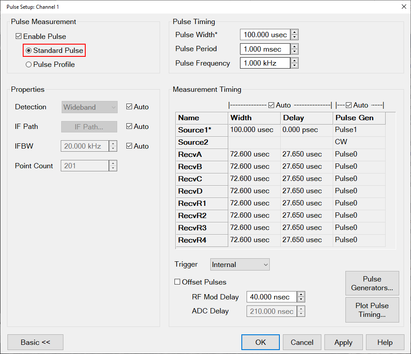Image resolution: width=411 pixels, height=354 pixels.
Task: Select the RecvA Width cell
Action: 254,155
